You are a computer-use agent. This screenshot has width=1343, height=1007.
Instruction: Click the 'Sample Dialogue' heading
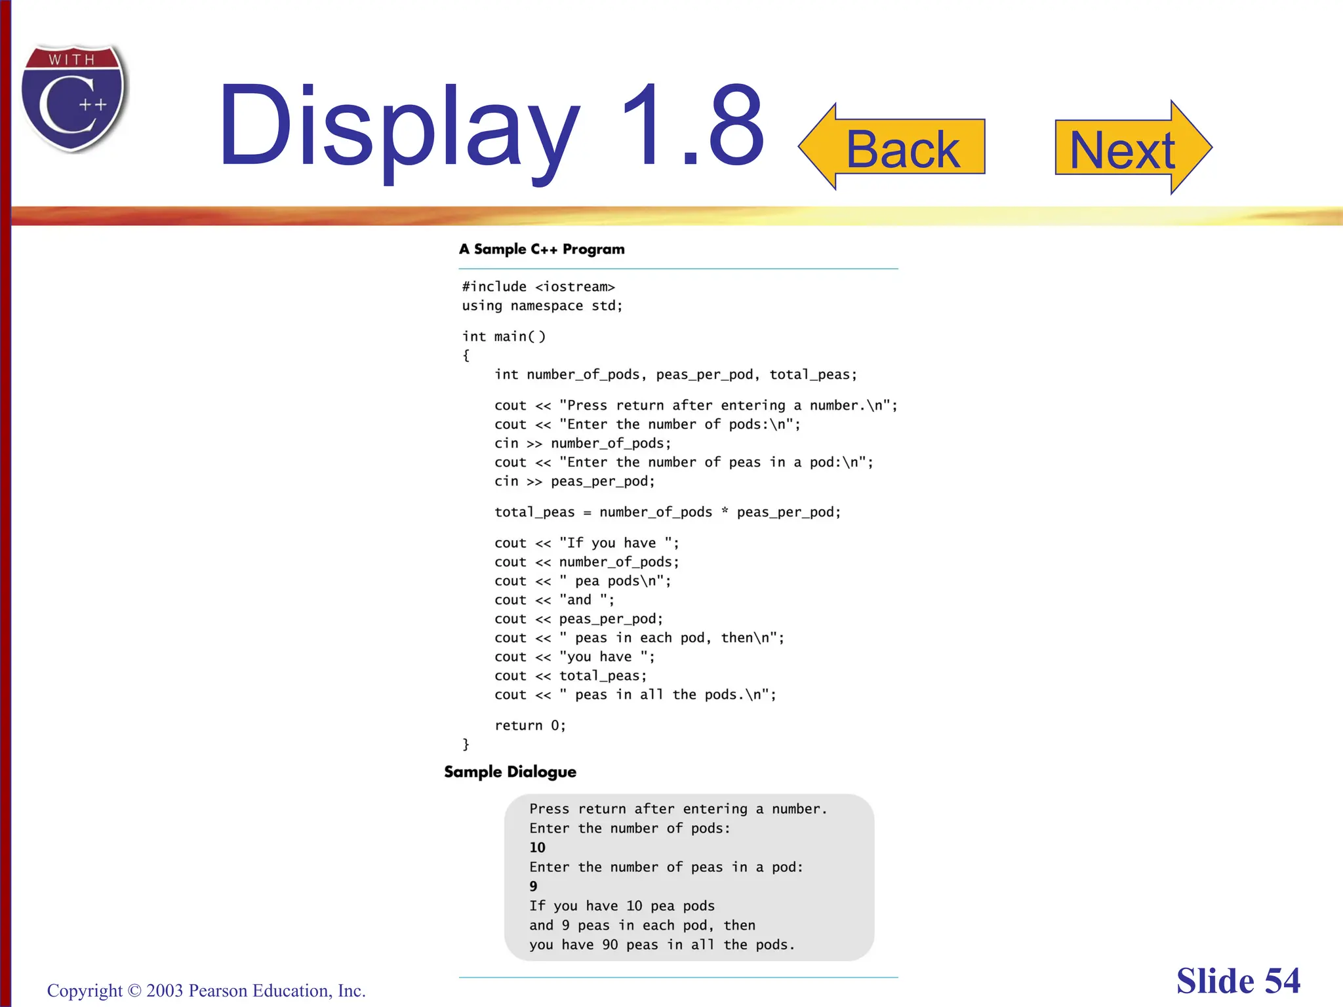click(x=510, y=772)
